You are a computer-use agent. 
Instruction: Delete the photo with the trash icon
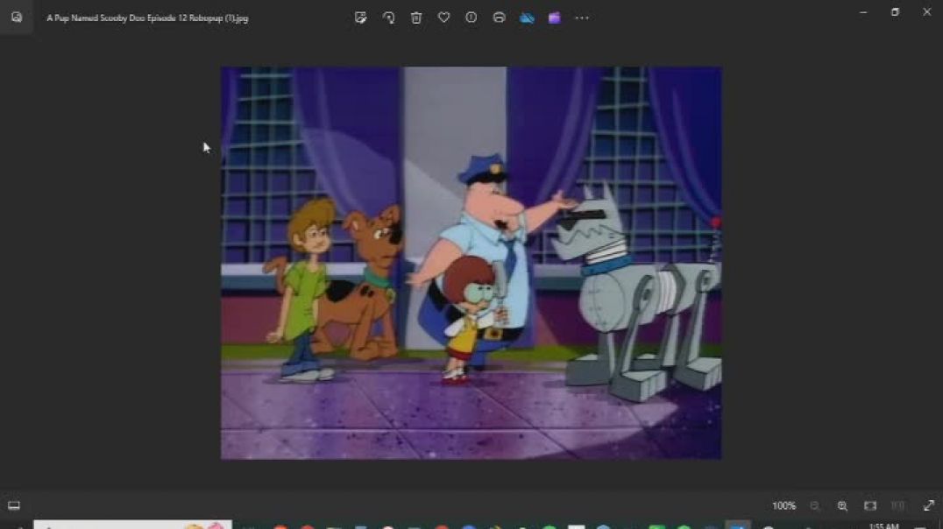click(416, 18)
